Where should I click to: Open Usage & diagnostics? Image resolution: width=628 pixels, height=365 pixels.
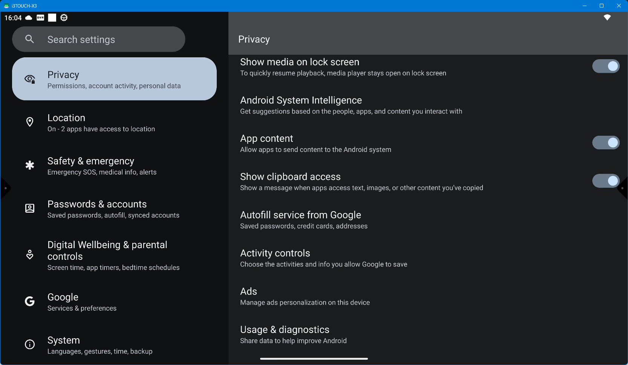point(293,334)
